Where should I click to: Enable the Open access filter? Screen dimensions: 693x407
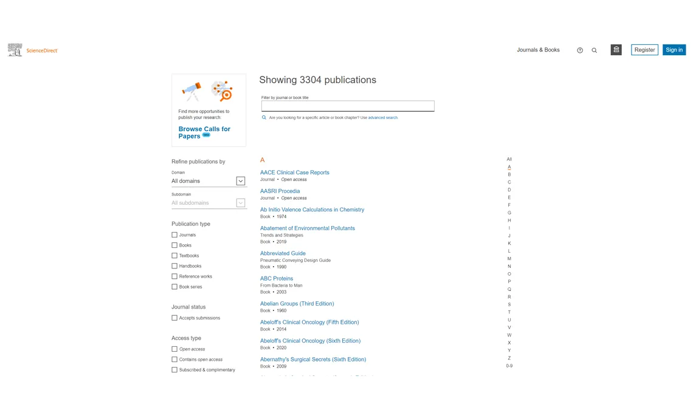point(174,349)
